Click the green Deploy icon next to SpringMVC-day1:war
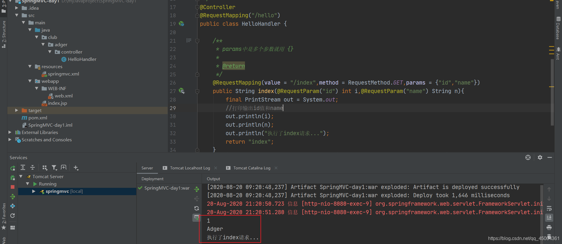 click(x=197, y=189)
